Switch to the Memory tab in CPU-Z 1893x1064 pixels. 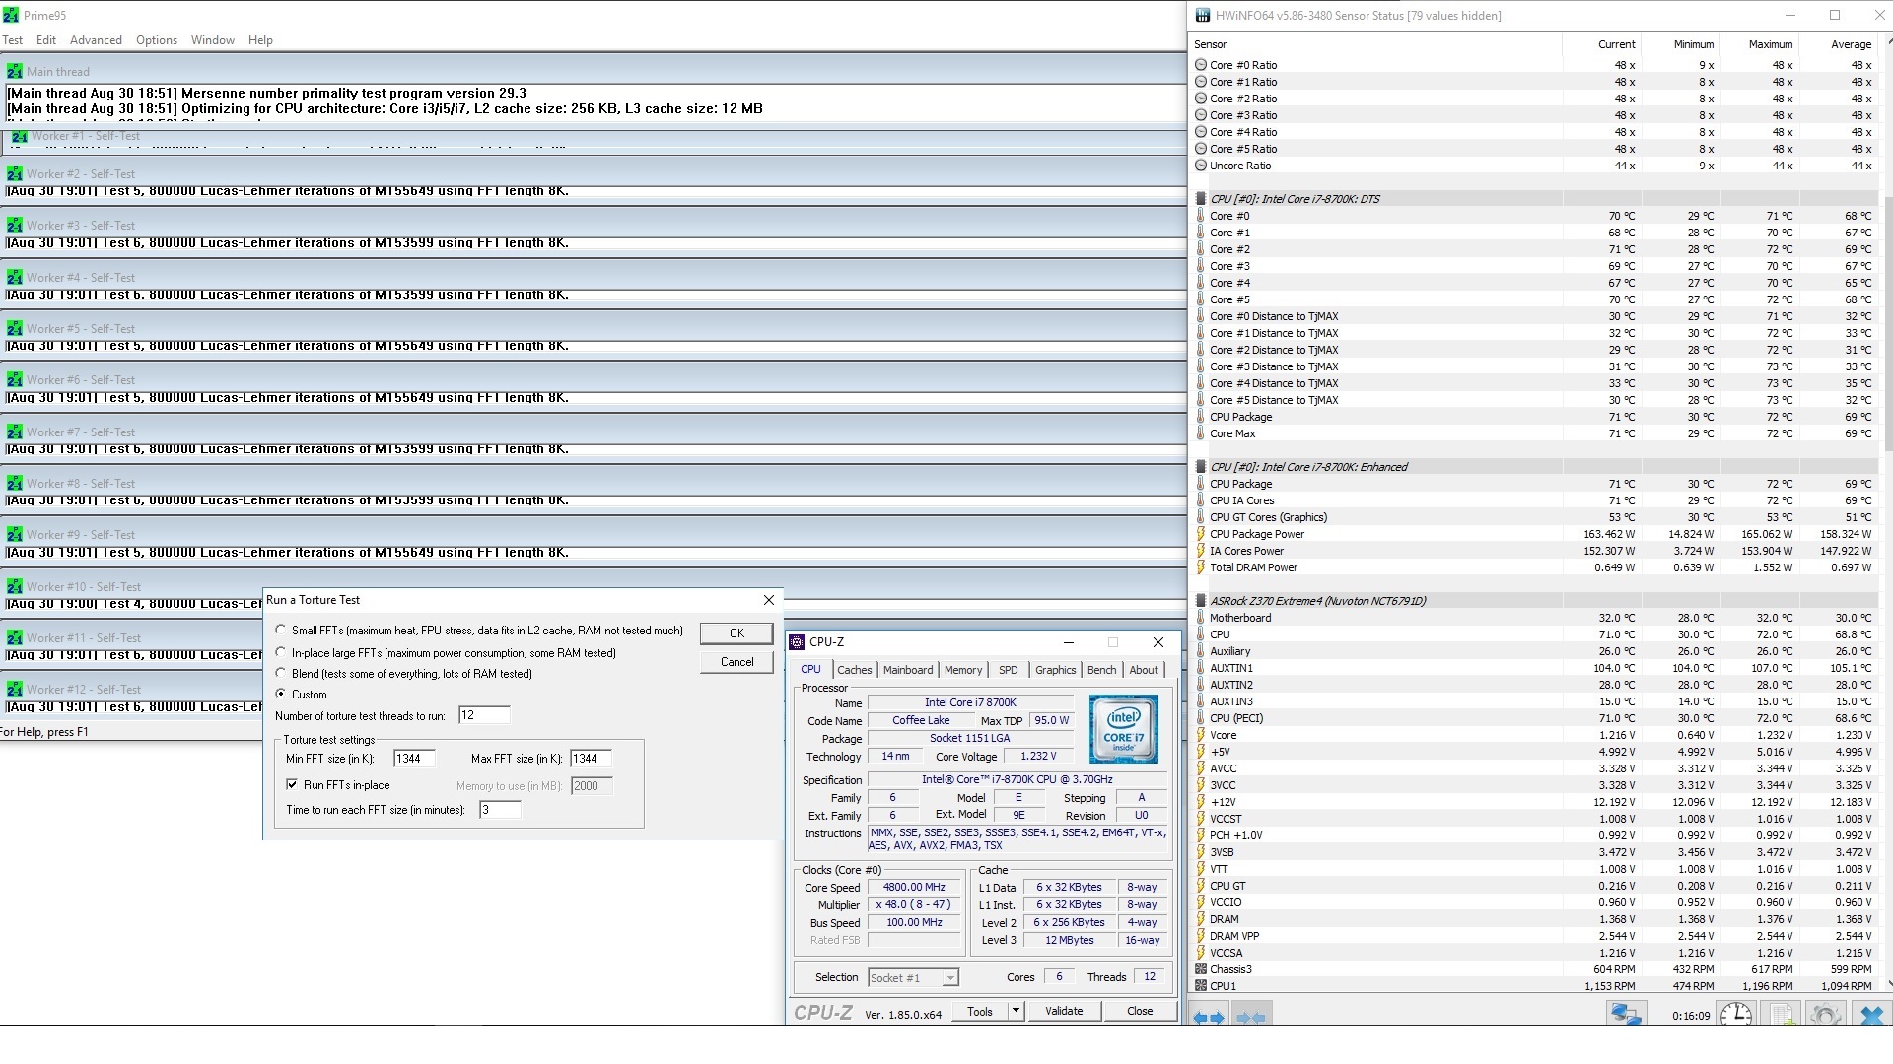[x=962, y=670]
